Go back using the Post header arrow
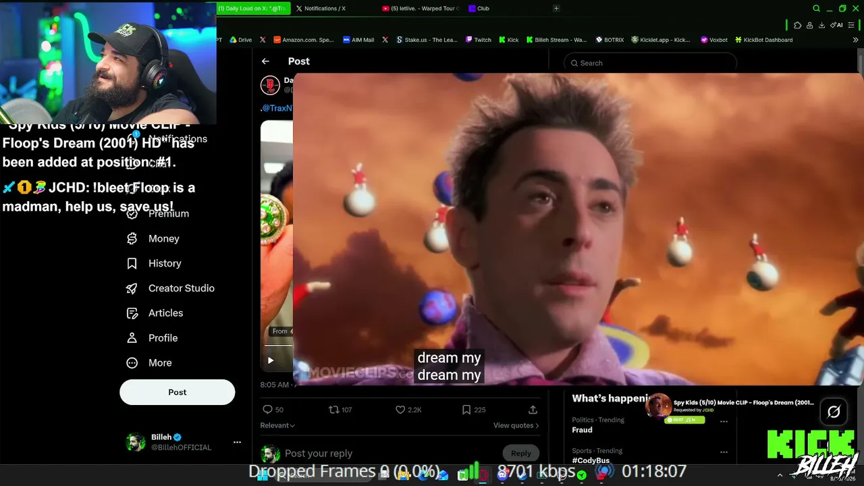This screenshot has width=864, height=486. click(265, 61)
